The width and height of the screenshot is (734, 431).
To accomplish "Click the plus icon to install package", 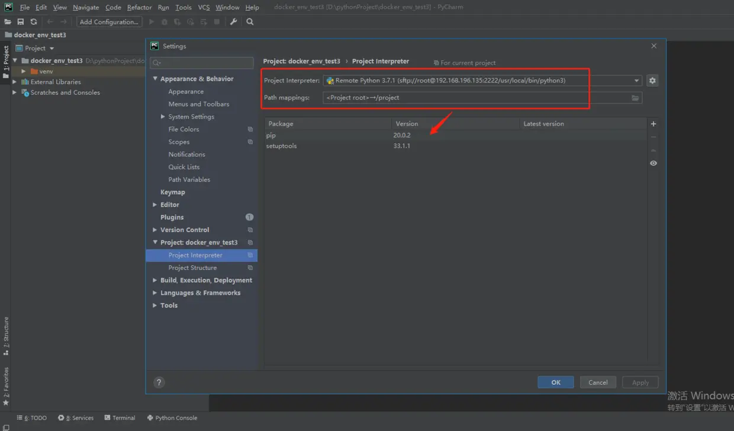I will [653, 124].
